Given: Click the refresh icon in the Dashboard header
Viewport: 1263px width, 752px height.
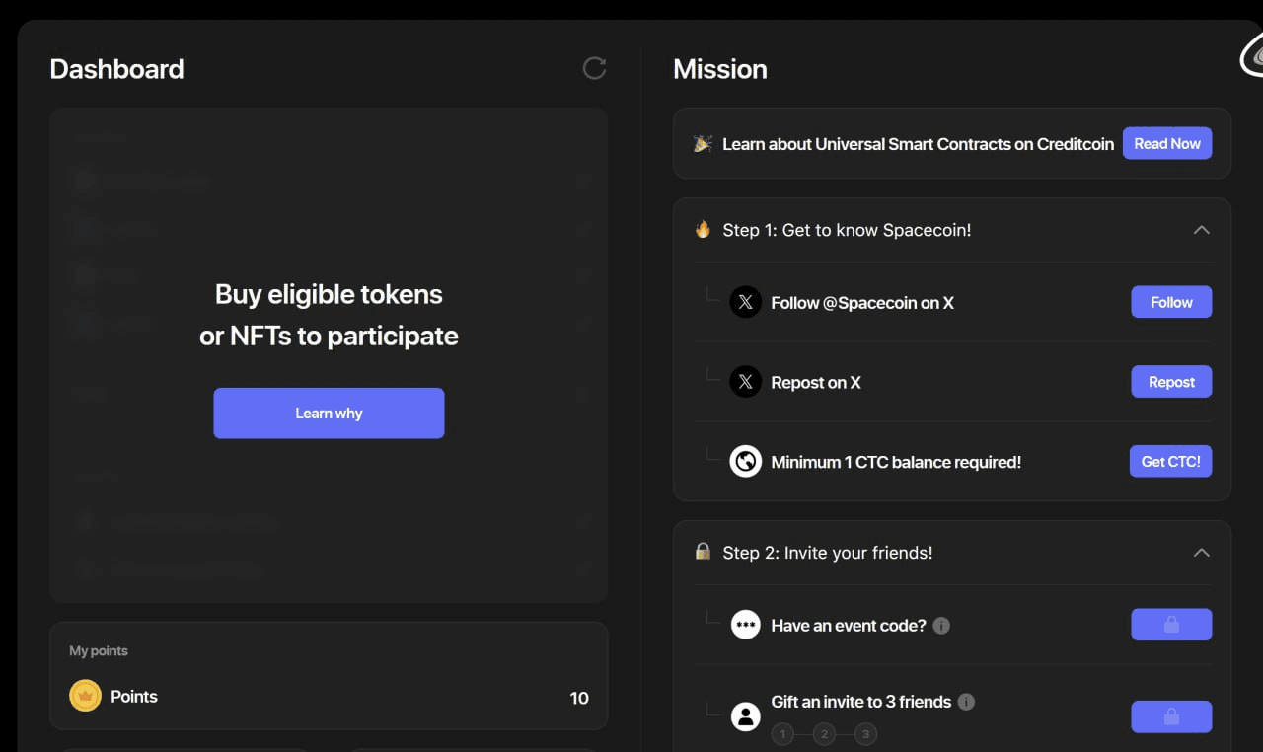Looking at the screenshot, I should (594, 68).
